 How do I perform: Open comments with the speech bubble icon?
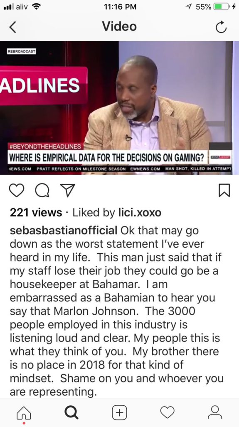43,190
